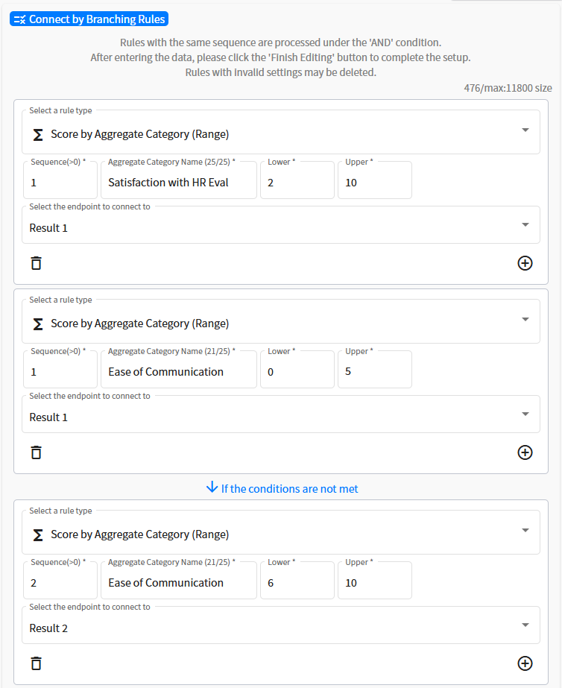Add rule after Satisfaction with HR Eval card

tap(525, 263)
